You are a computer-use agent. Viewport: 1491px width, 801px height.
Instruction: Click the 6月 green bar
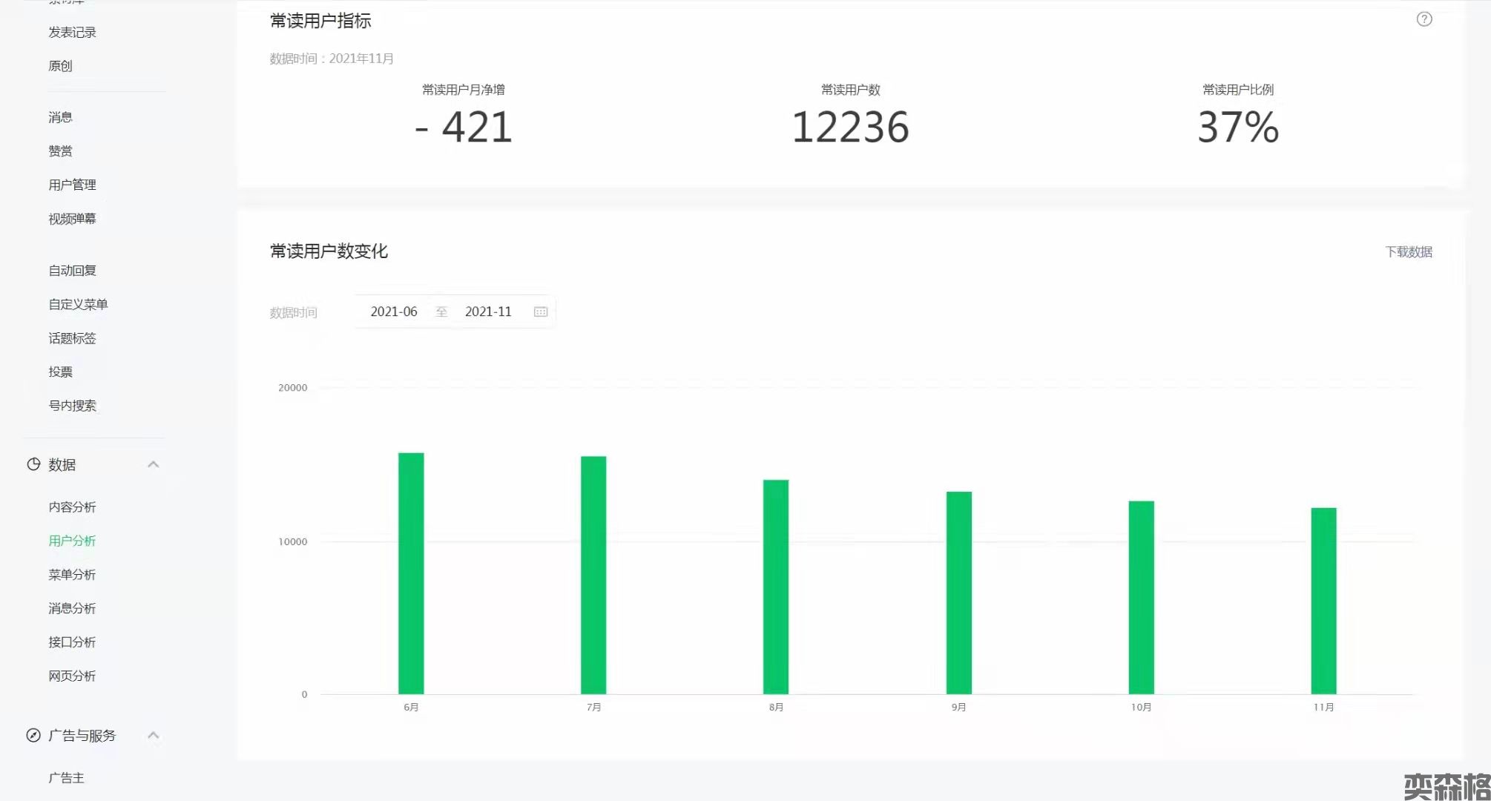click(x=411, y=573)
